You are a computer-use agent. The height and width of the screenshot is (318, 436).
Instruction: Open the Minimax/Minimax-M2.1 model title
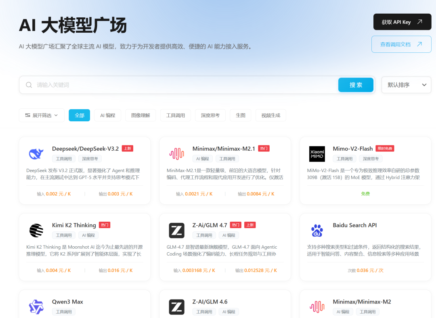pyautogui.click(x=224, y=149)
